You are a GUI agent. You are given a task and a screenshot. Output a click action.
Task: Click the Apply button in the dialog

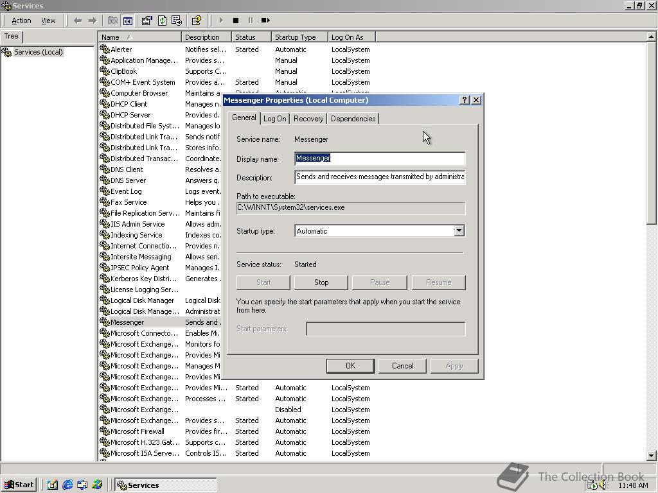454,366
